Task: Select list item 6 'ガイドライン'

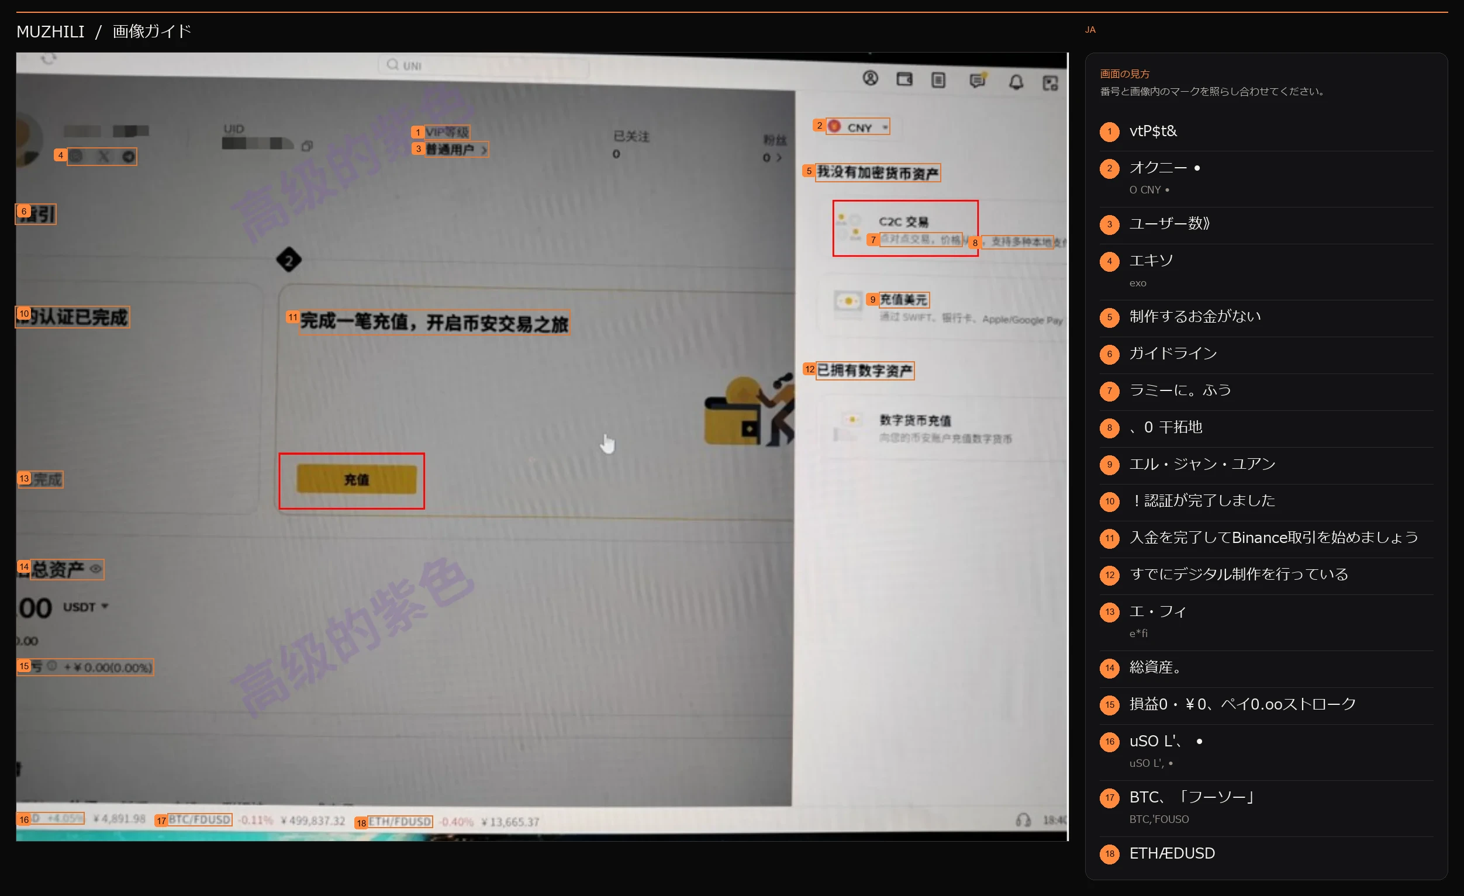Action: pos(1266,354)
